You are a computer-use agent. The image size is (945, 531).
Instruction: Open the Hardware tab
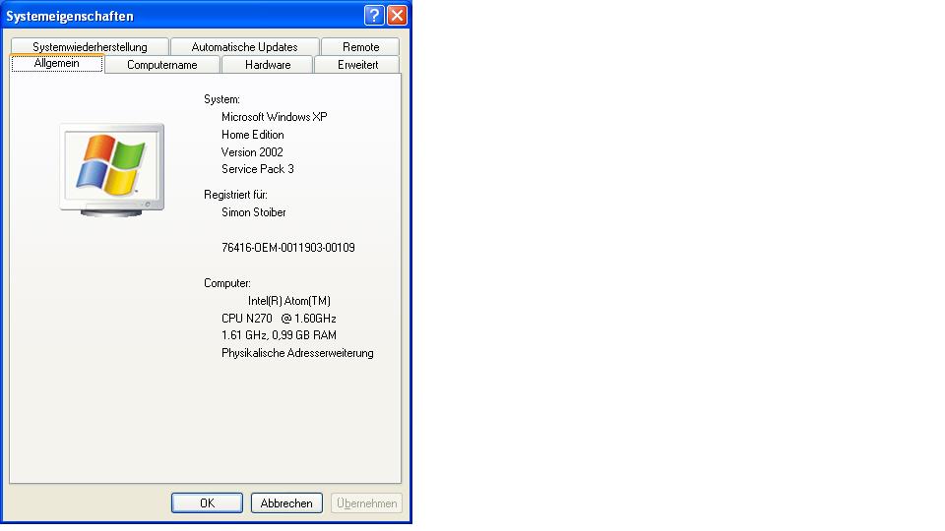268,65
